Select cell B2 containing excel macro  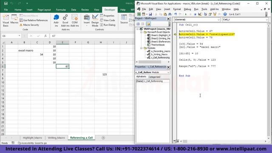point(25,51)
